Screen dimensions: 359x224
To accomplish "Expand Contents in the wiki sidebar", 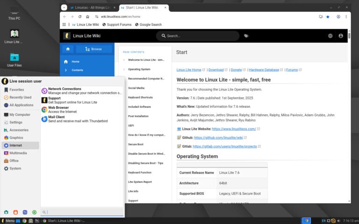I will coord(77,70).
